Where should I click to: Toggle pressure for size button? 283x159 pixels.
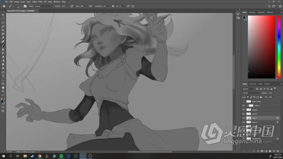tap(128, 6)
